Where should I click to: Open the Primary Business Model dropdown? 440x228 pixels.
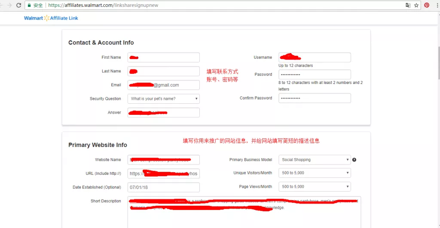coord(315,160)
